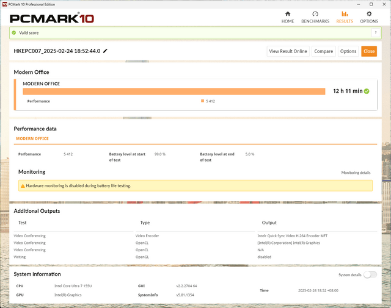Click the Output column header
391x308 pixels.
269,223
